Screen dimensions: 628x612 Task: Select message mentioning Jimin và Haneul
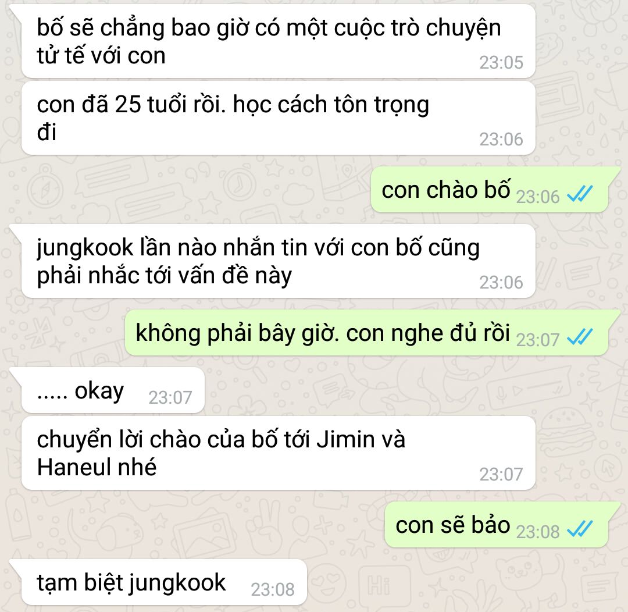(279, 453)
